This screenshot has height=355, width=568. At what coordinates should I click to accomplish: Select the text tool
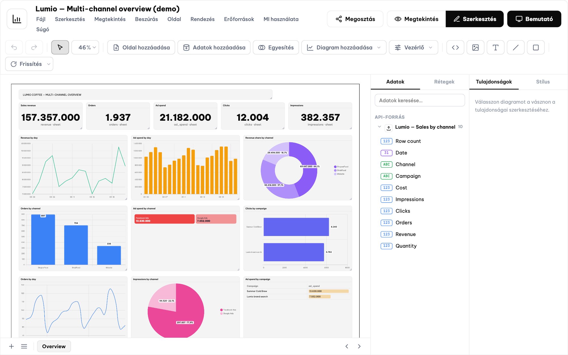point(496,47)
